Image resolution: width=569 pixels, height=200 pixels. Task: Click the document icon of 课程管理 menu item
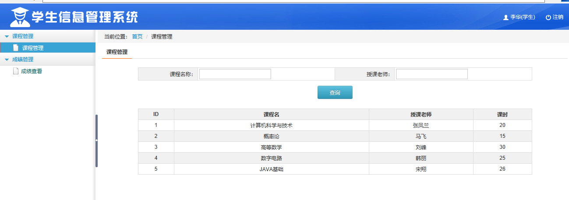[x=16, y=48]
